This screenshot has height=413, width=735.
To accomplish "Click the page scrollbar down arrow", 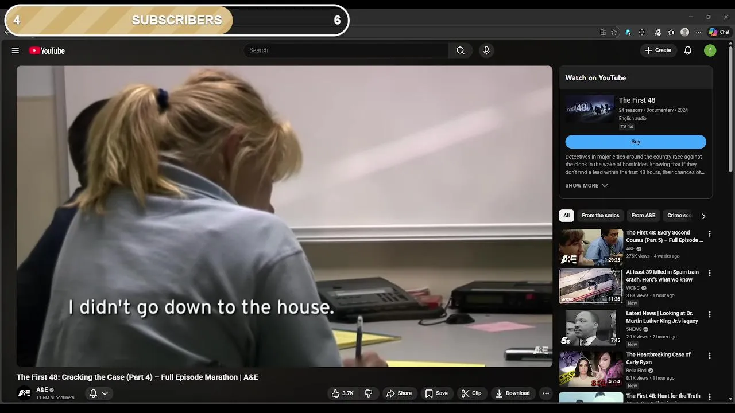I will pyautogui.click(x=730, y=399).
